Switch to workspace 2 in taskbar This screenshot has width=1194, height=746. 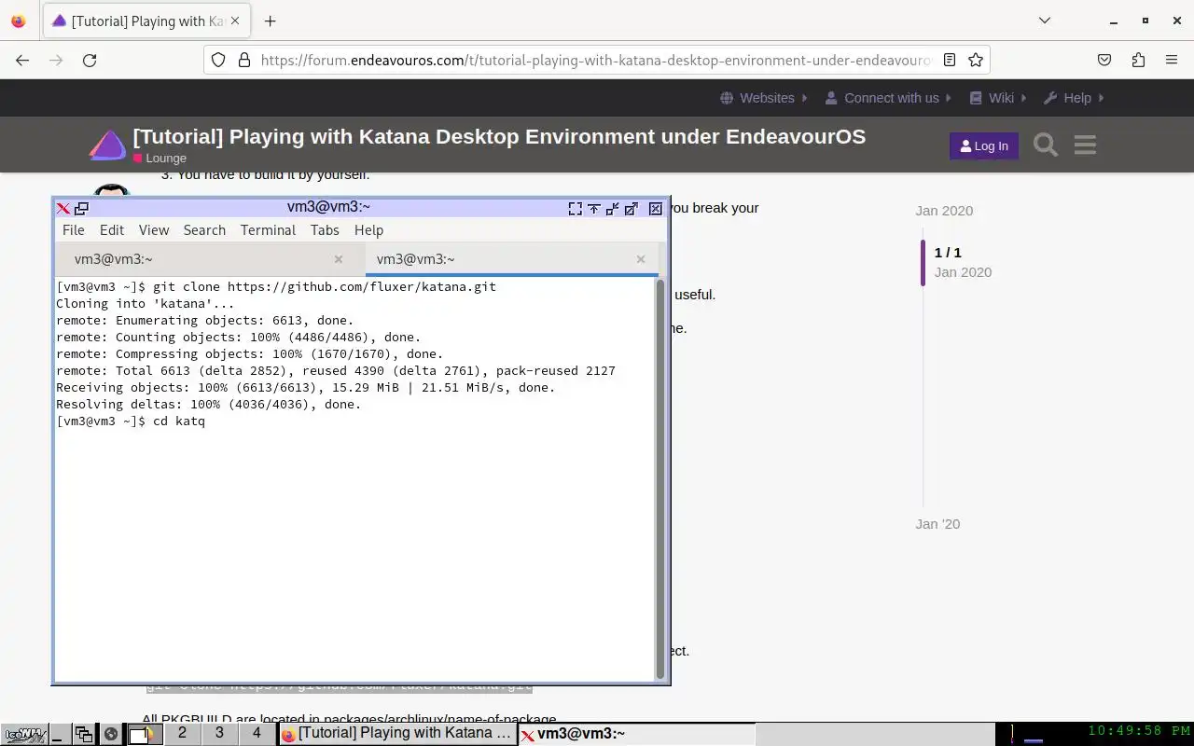[182, 734]
